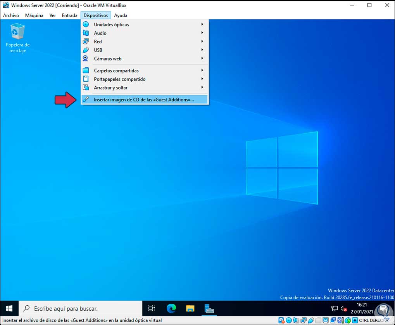Click USB indicator in VirtualBox status bar
The image size is (395, 325).
point(311,320)
